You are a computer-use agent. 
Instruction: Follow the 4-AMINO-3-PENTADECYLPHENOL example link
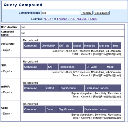[77, 19]
